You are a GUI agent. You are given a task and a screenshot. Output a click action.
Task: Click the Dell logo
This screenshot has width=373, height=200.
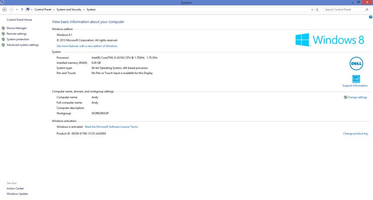[356, 63]
